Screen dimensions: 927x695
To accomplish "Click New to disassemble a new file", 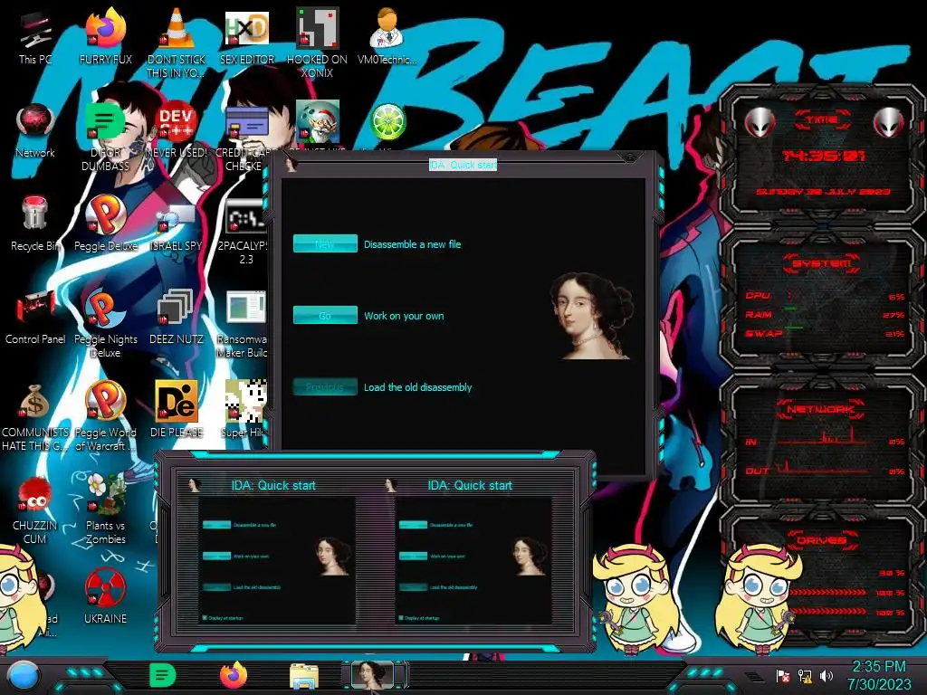I will [x=325, y=243].
